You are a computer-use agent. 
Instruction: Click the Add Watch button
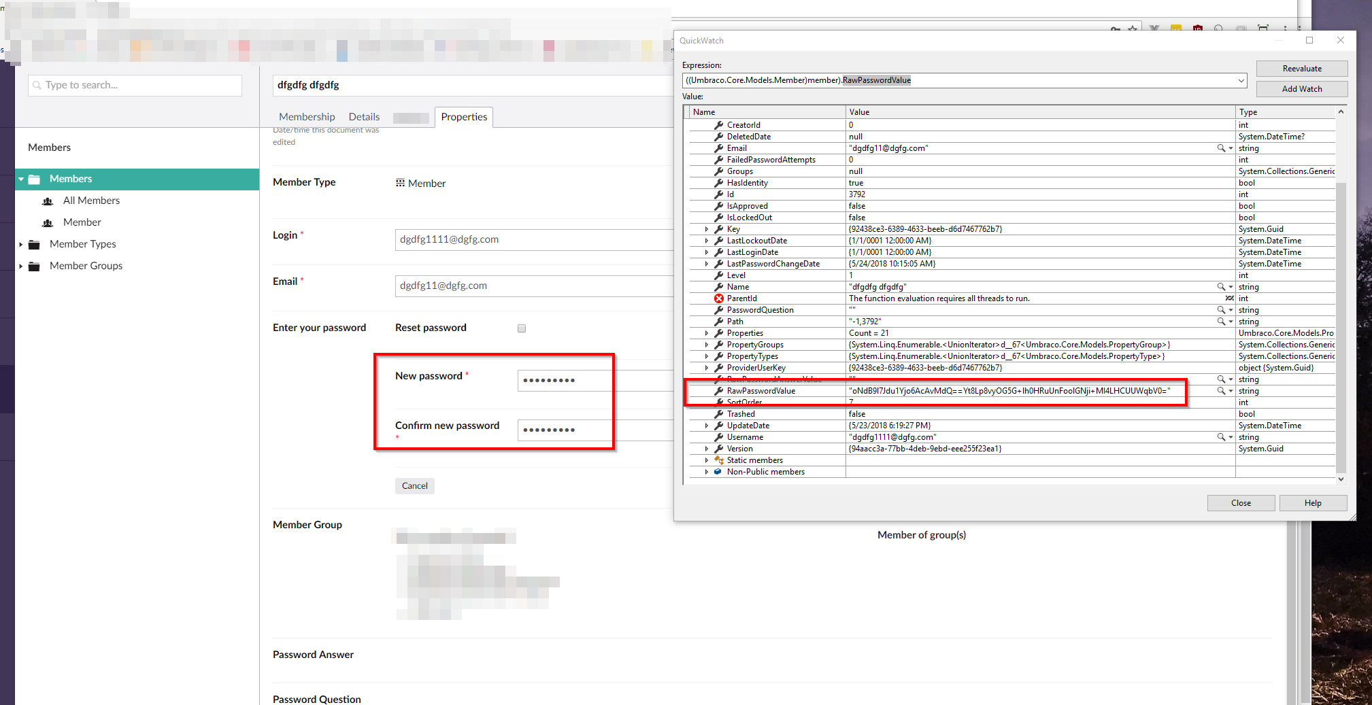pos(1301,89)
